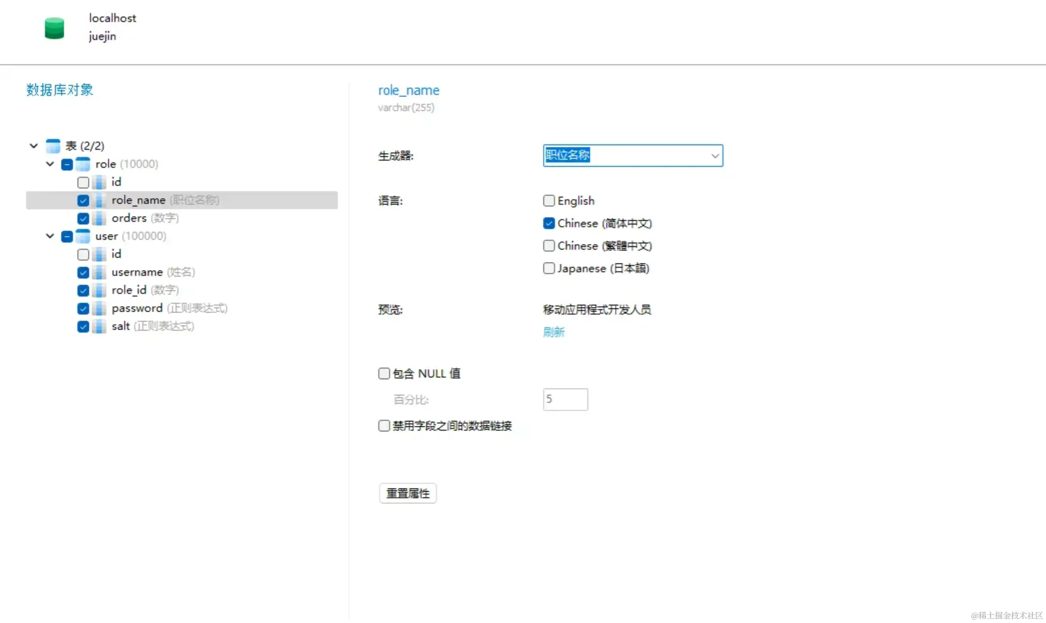Toggle the 包含 NULL 值 checkbox
This screenshot has height=623, width=1046.
[384, 374]
